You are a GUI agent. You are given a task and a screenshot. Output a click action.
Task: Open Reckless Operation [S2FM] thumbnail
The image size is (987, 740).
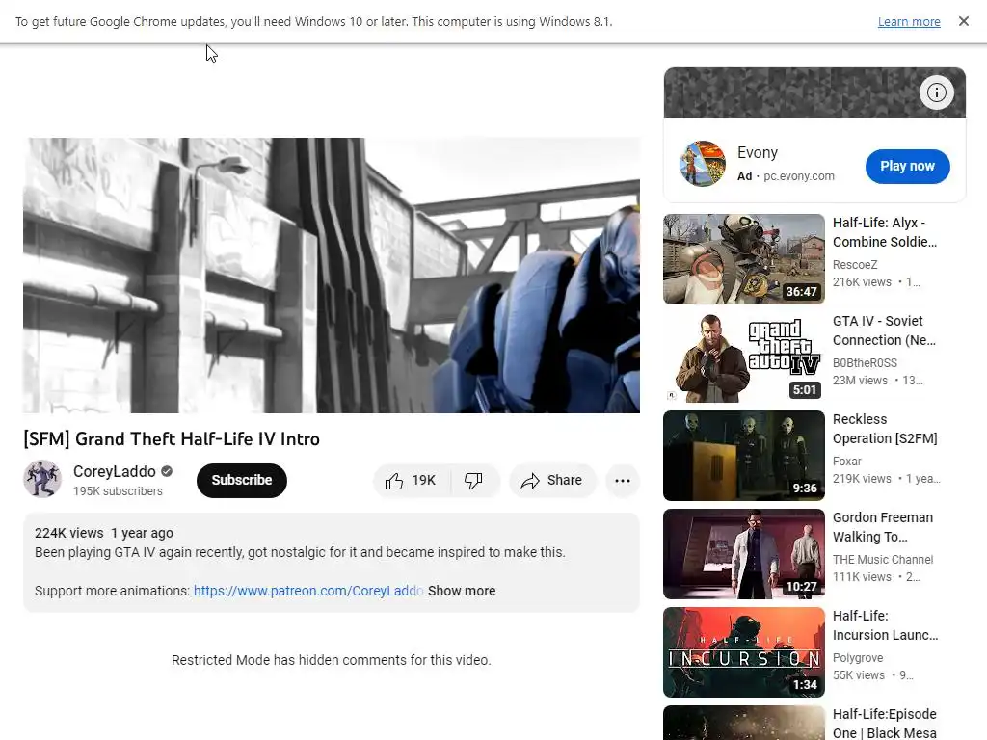point(744,456)
